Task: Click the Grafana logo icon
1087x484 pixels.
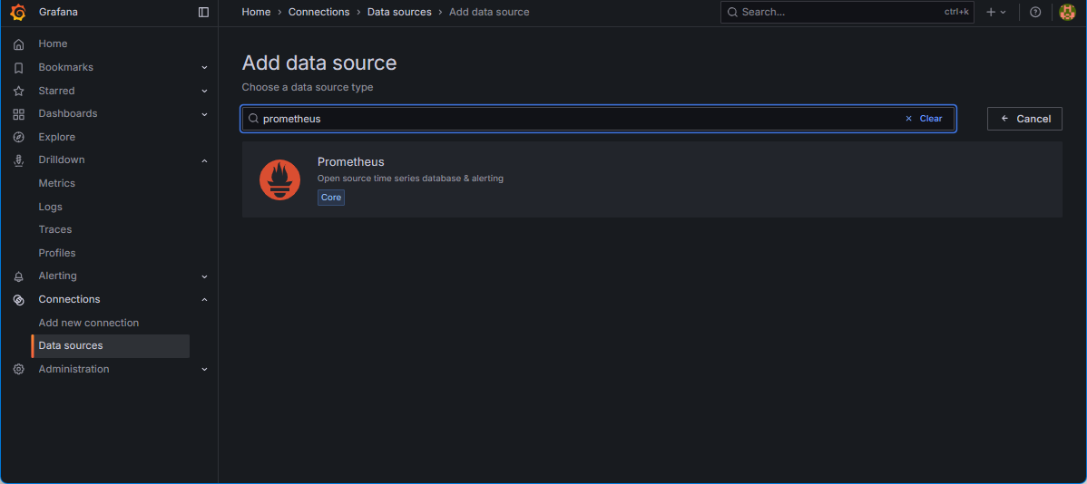Action: tap(18, 12)
